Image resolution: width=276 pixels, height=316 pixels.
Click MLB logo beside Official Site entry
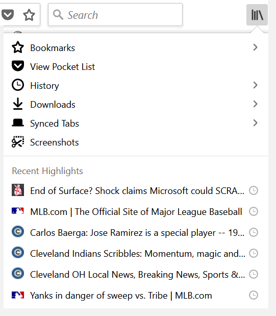pos(18,211)
